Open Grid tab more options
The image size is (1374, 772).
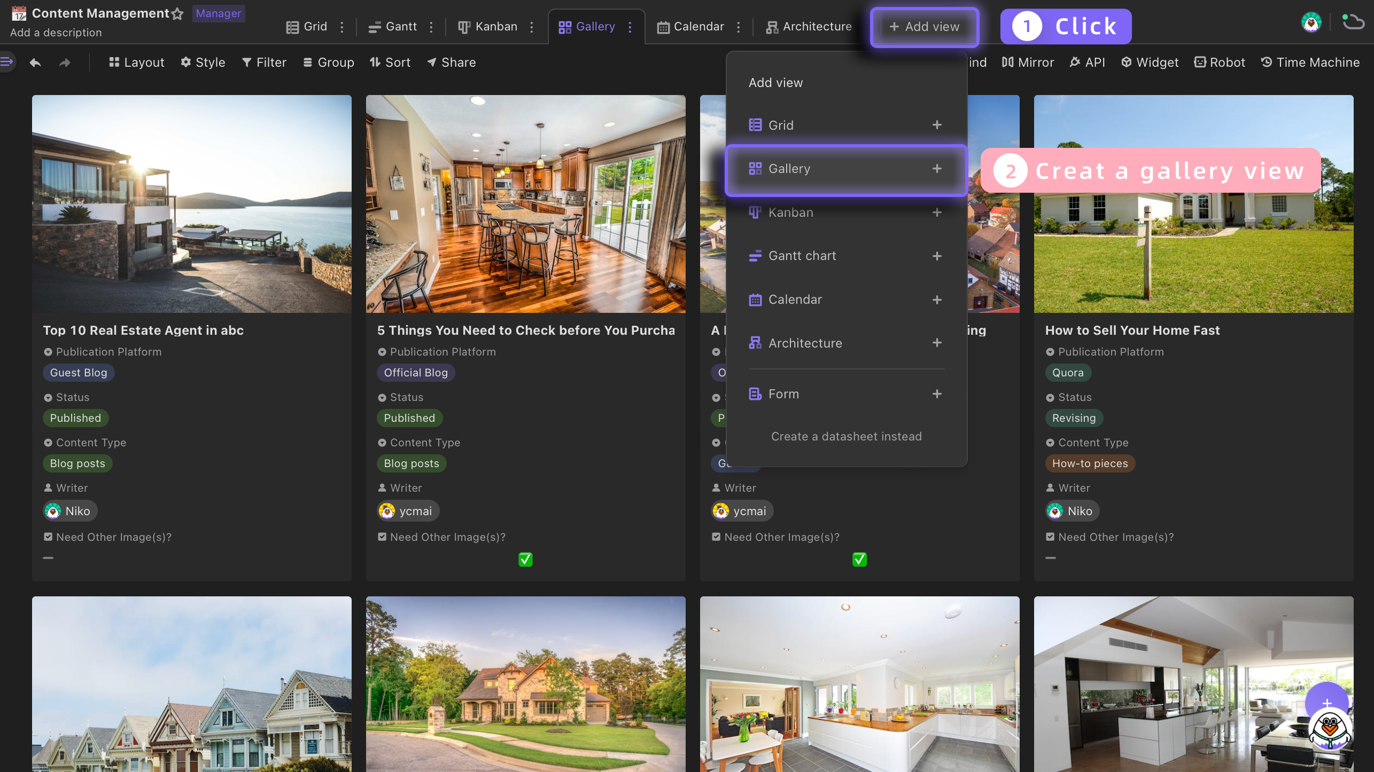click(x=342, y=27)
